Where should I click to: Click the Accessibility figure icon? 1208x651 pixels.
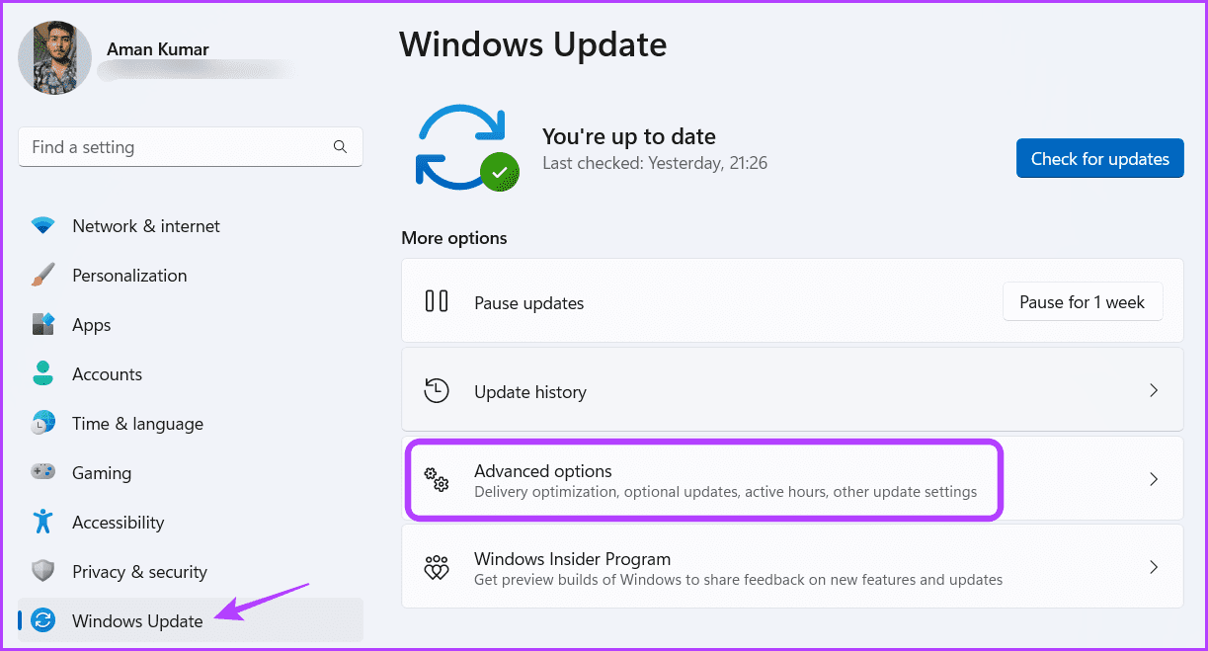click(x=43, y=522)
